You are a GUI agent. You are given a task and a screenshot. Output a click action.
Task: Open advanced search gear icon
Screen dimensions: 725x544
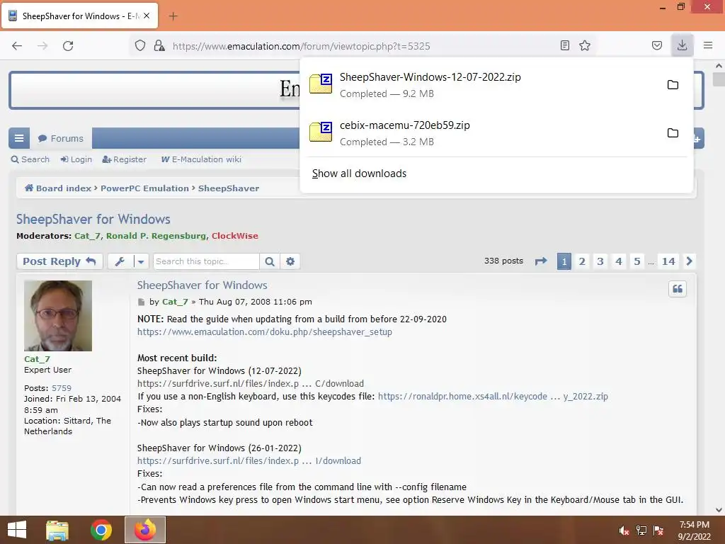290,261
